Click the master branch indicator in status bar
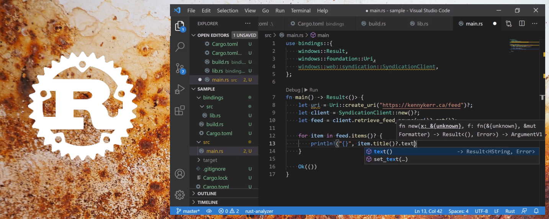Image resolution: width=549 pixels, height=219 pixels. [188, 211]
